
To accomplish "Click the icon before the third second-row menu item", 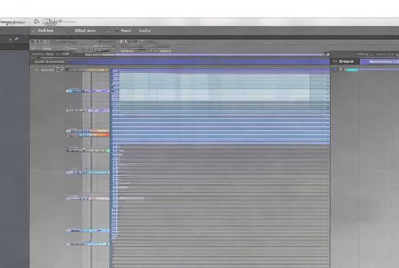I will (117, 31).
